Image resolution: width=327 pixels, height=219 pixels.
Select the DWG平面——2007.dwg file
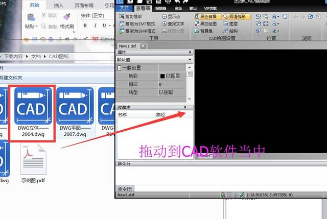coord(75,112)
